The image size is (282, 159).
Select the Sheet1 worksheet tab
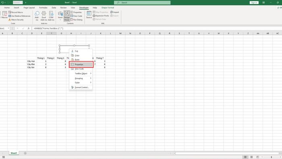pyautogui.click(x=14, y=153)
